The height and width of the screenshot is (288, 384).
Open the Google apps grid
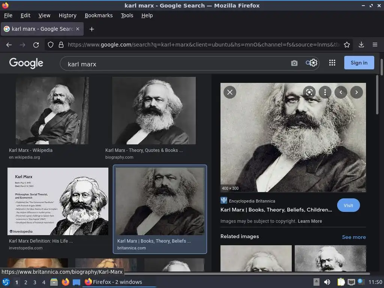332,63
